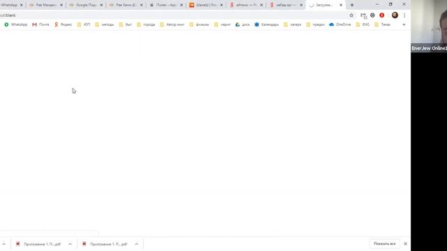The height and width of the screenshot is (251, 447).
Task: Open the города bookmarks folder
Action: coord(146,25)
